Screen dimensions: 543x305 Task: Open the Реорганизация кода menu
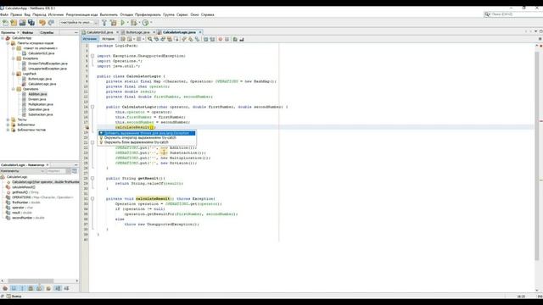tap(82, 15)
